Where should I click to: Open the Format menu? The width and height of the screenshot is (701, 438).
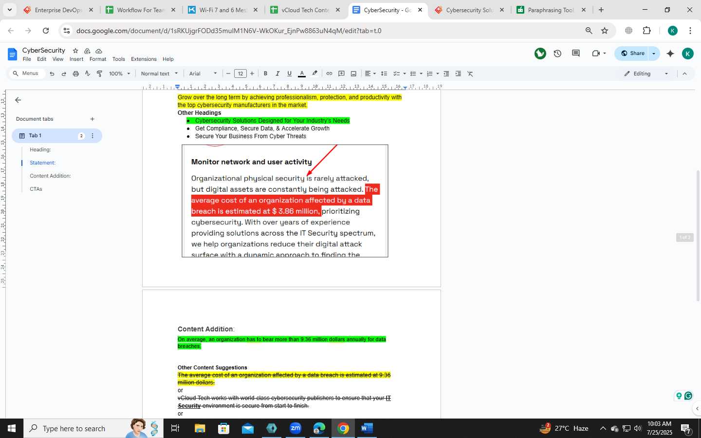point(98,59)
